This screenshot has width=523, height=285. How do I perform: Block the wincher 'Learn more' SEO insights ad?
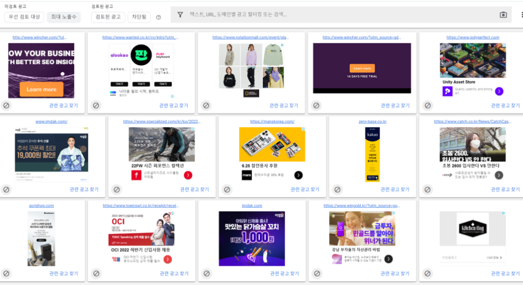point(6,105)
